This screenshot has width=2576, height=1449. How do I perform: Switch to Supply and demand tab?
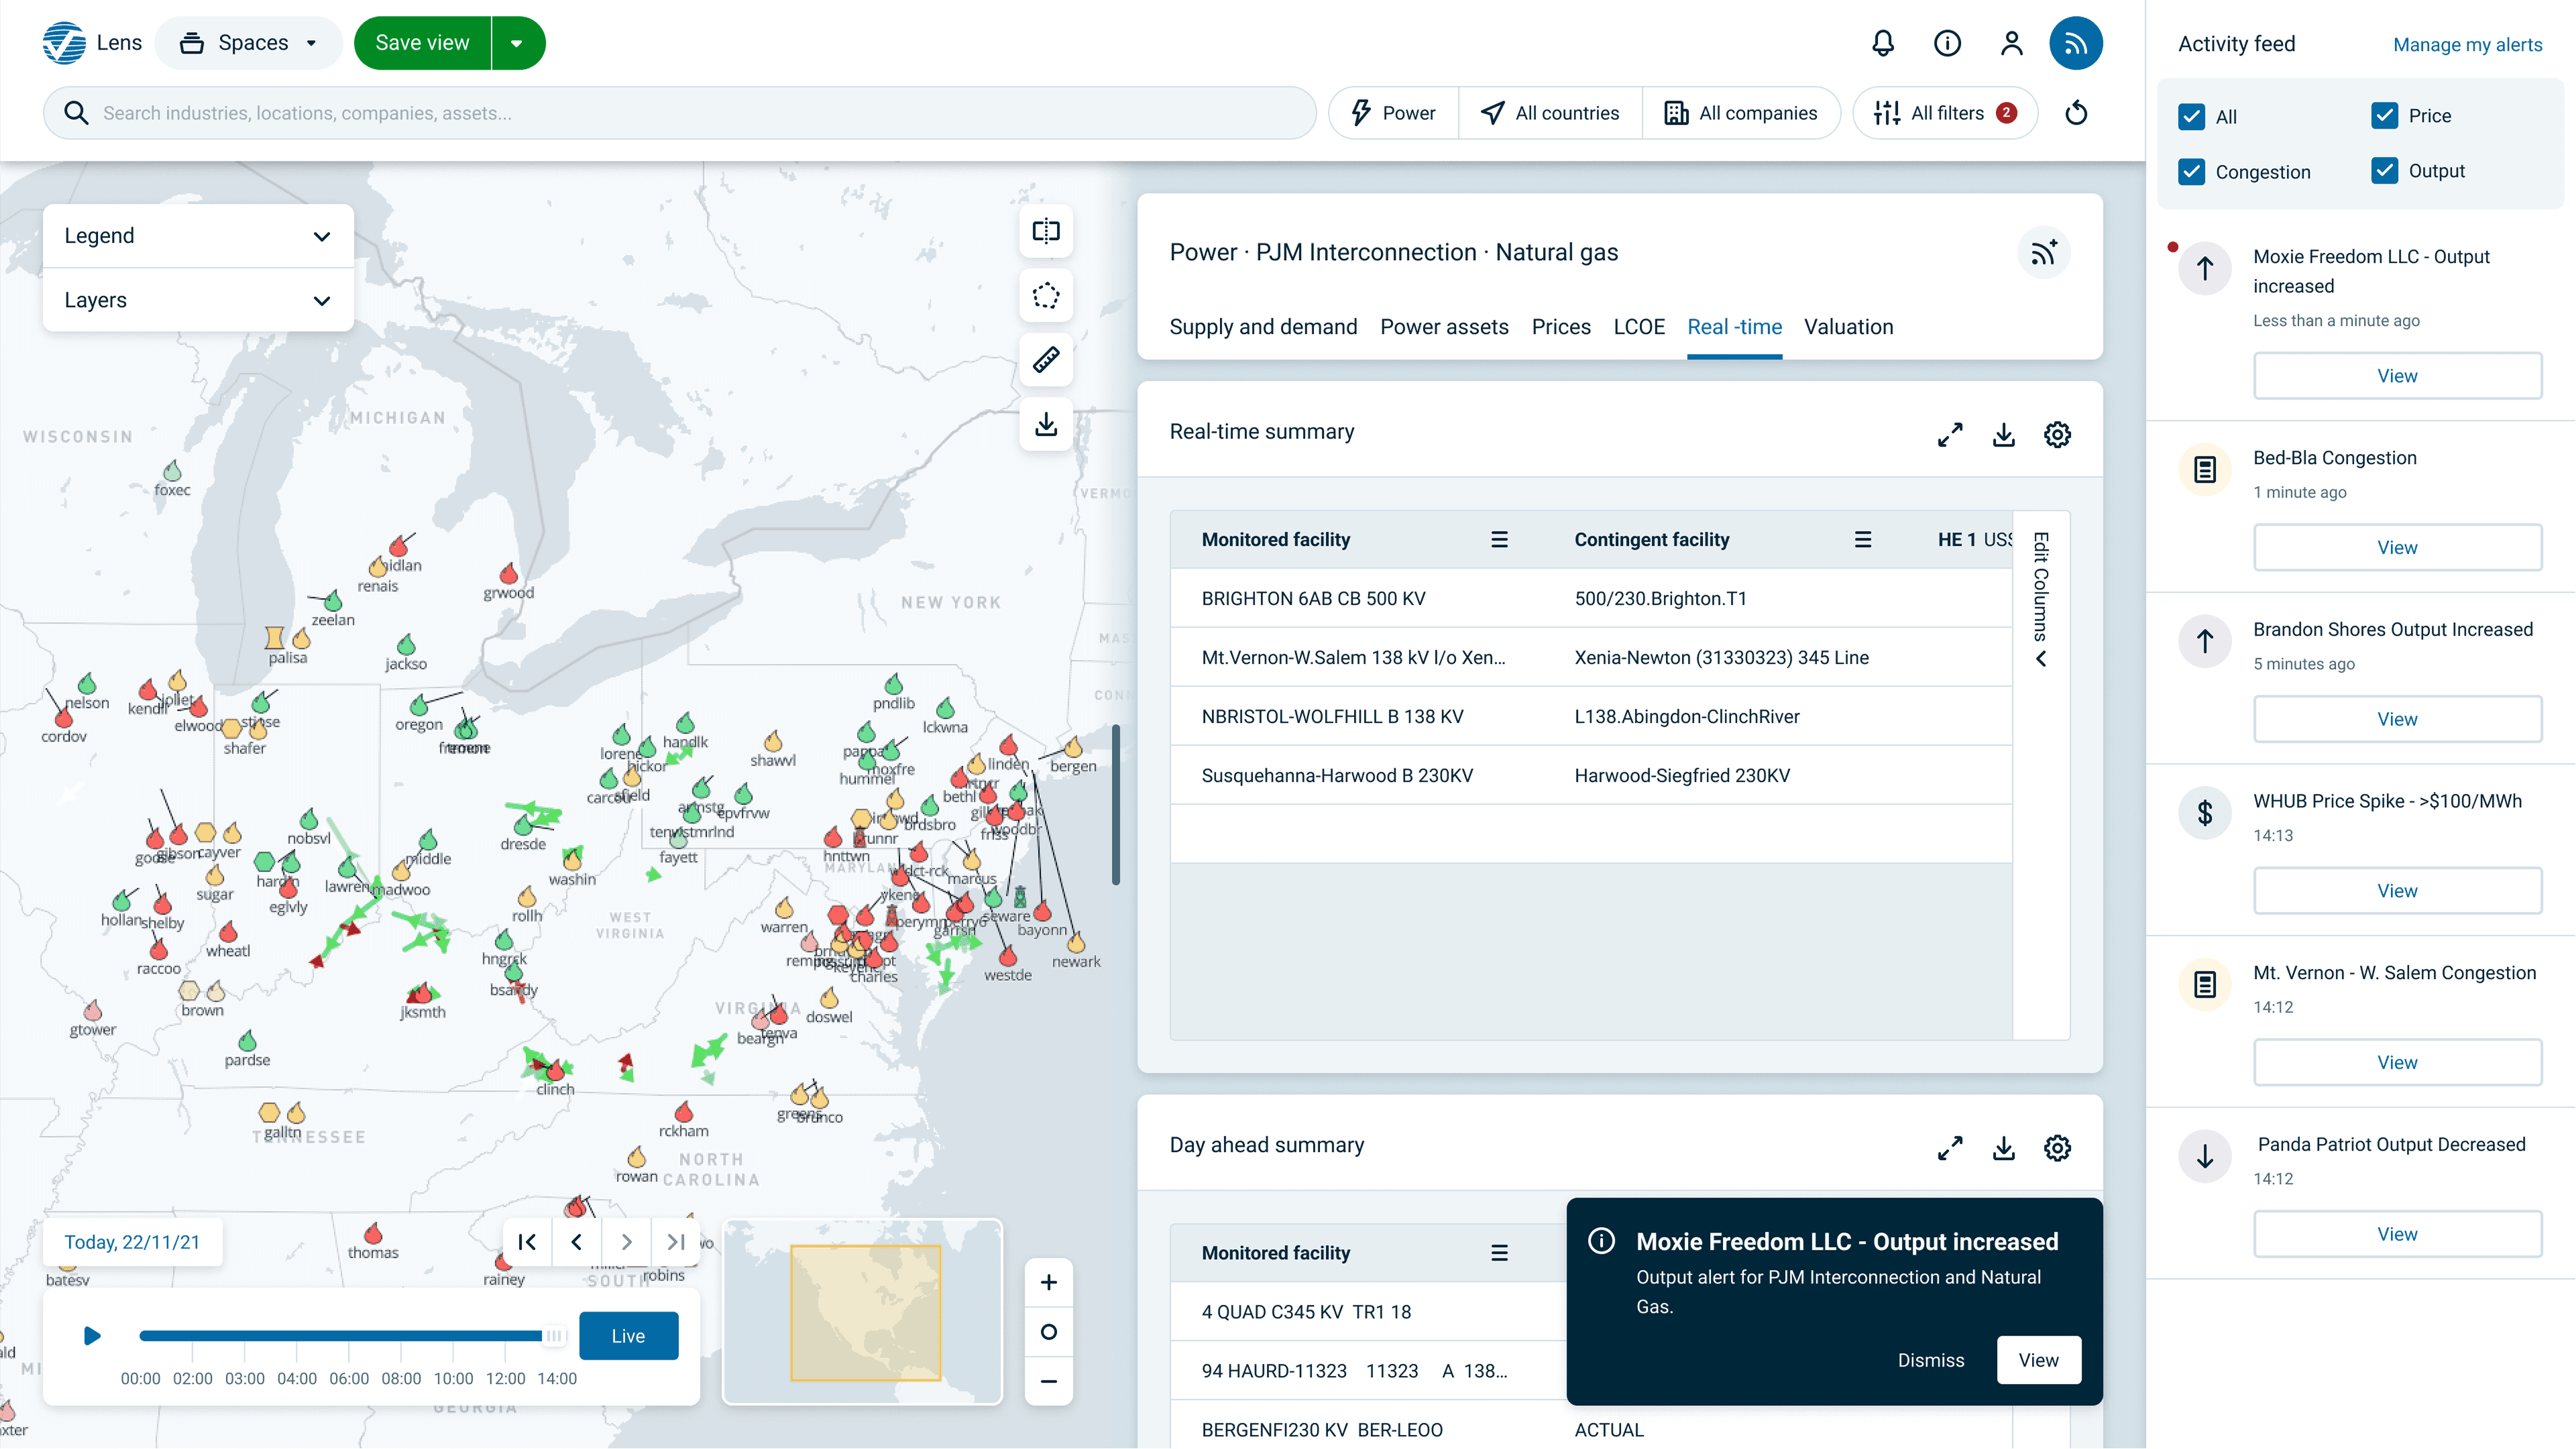[x=1263, y=327]
